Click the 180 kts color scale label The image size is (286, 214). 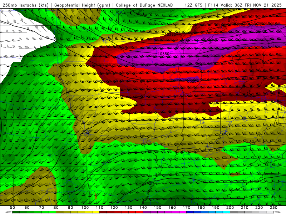click(201, 208)
